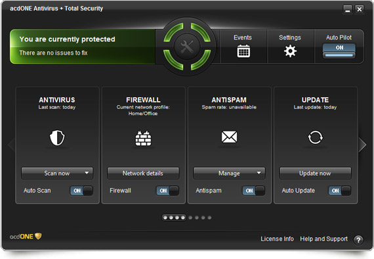This screenshot has width=374, height=259.
Task: Click the Antivirus shield icon
Action: click(x=57, y=137)
